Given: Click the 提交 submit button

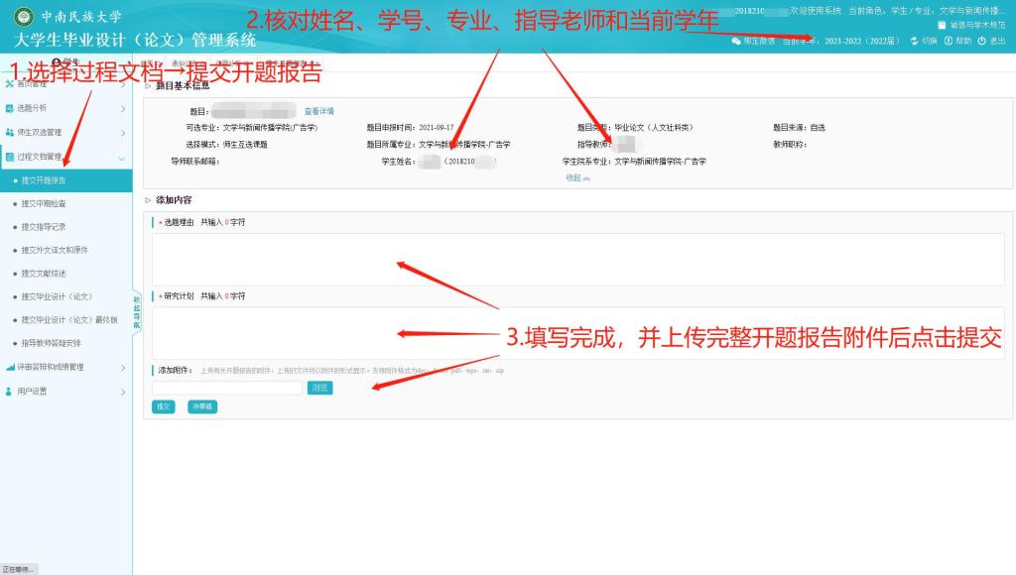Looking at the screenshot, I should (164, 406).
